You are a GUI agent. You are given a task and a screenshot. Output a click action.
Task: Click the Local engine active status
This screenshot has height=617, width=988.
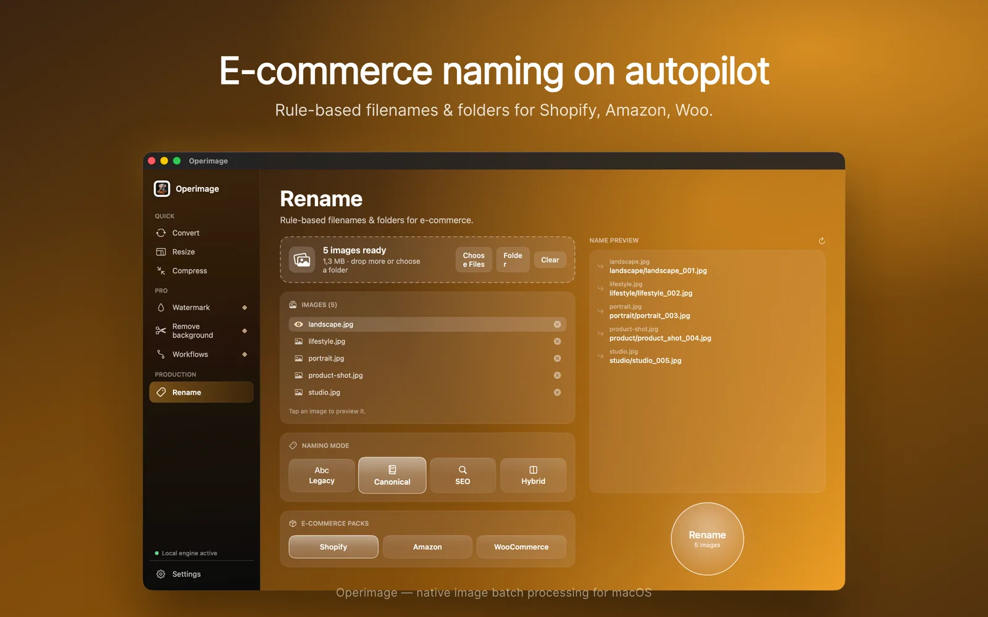(186, 553)
